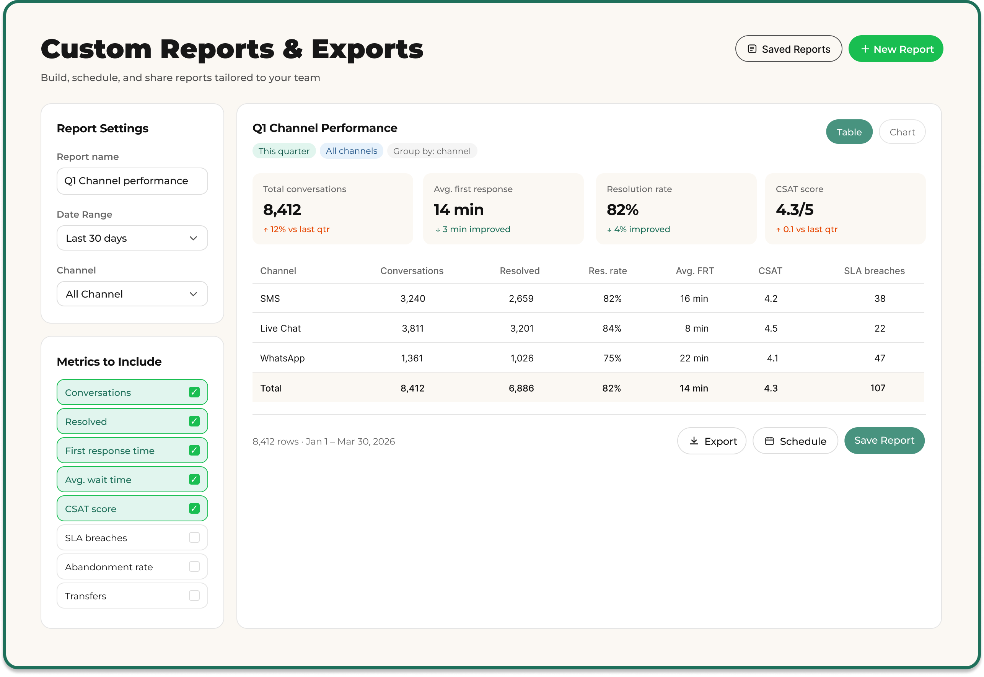Focus the Report name input field
The width and height of the screenshot is (984, 677).
[x=132, y=181]
